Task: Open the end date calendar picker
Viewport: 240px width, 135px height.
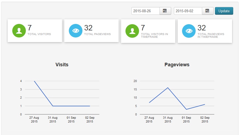Action: (208, 11)
